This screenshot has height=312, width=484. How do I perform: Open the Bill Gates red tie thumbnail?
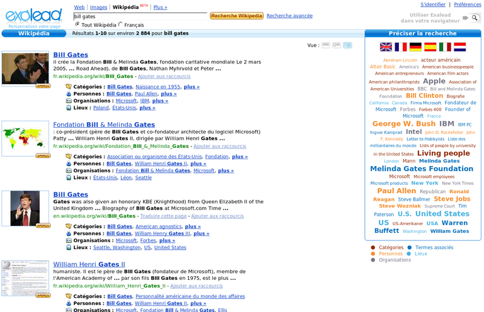coord(25,208)
